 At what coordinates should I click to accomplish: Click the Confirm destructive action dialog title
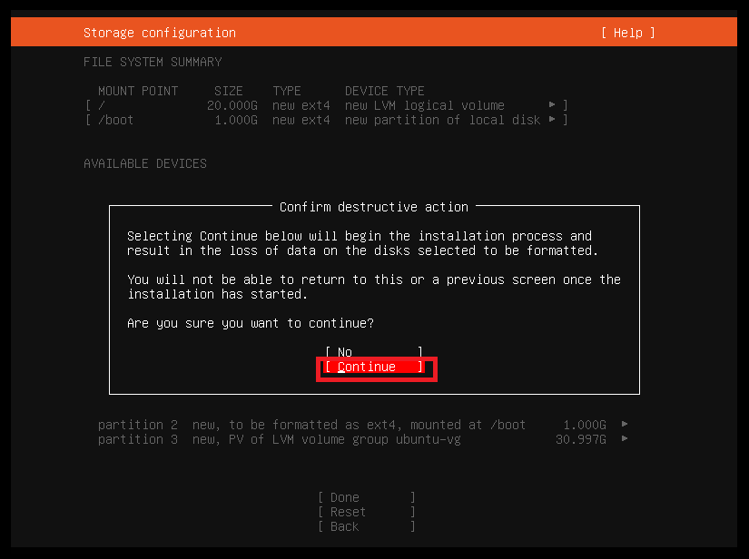pos(373,207)
